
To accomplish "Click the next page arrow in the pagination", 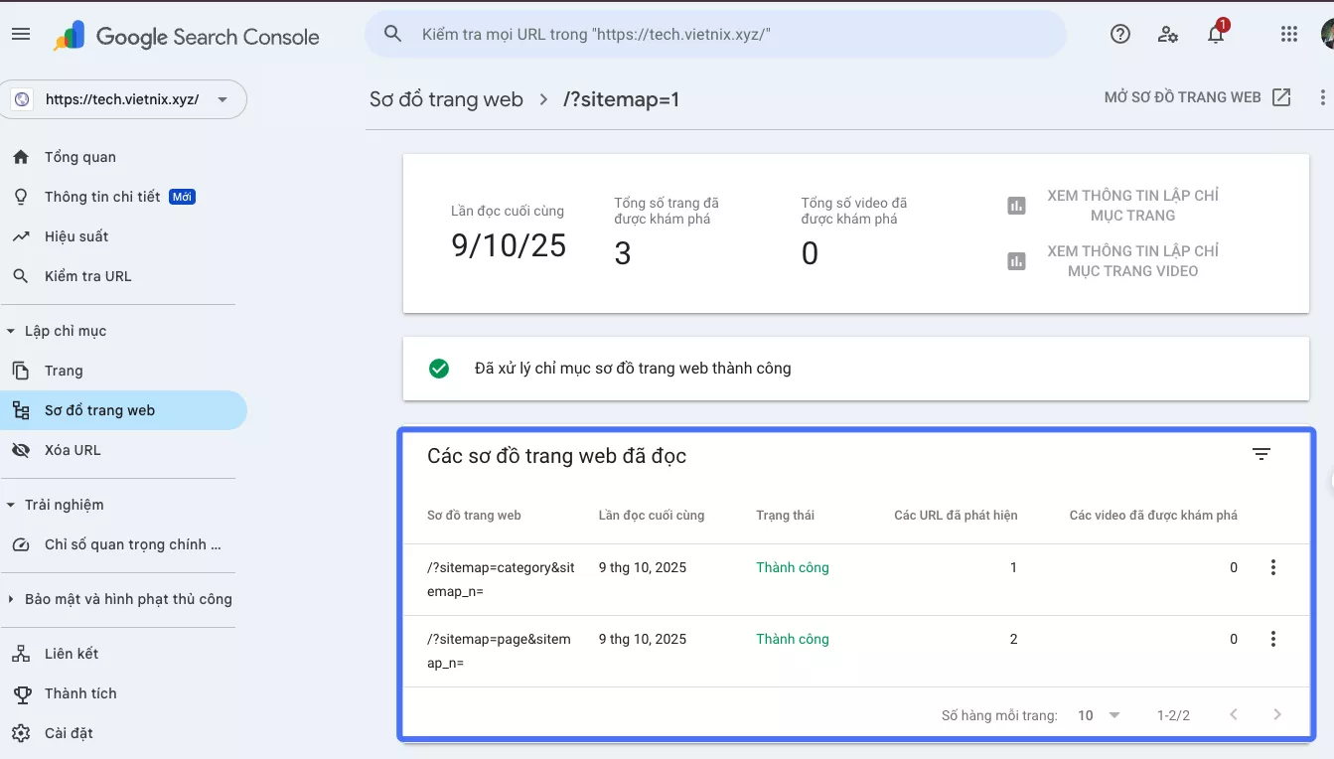I will coord(1277,713).
